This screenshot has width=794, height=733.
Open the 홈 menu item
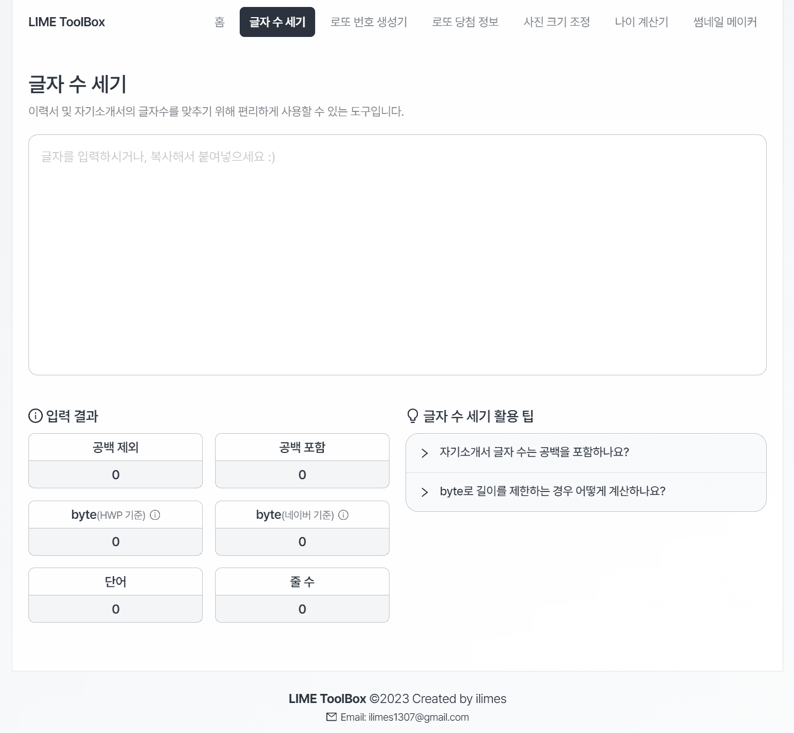(x=219, y=22)
